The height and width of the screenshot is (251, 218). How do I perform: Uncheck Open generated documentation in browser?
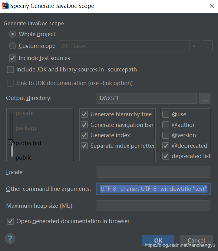pos(10,221)
